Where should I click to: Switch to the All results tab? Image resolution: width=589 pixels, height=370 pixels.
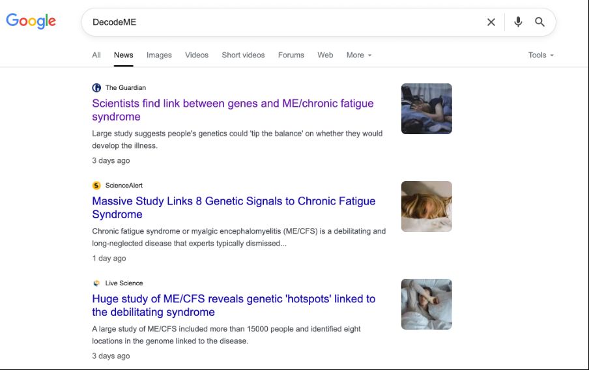[96, 55]
